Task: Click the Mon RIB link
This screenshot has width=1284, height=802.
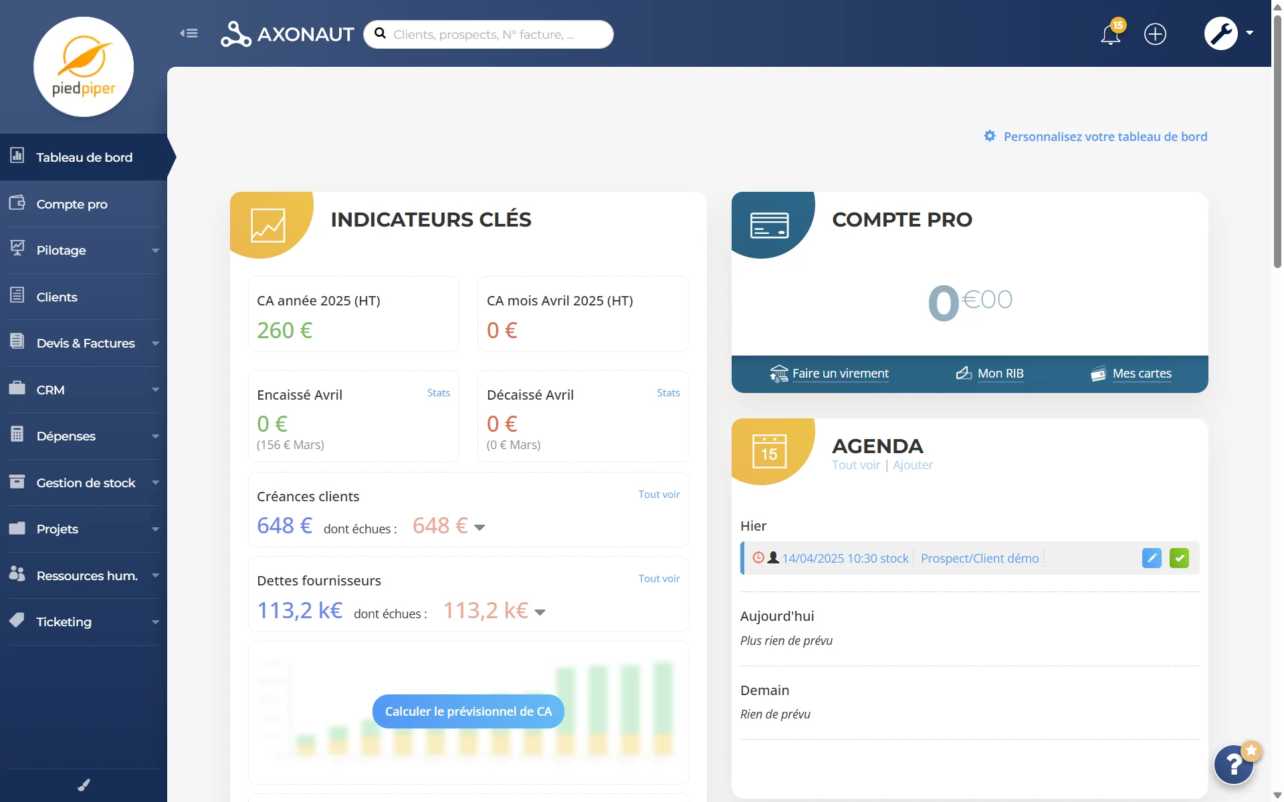Action: pyautogui.click(x=1000, y=374)
